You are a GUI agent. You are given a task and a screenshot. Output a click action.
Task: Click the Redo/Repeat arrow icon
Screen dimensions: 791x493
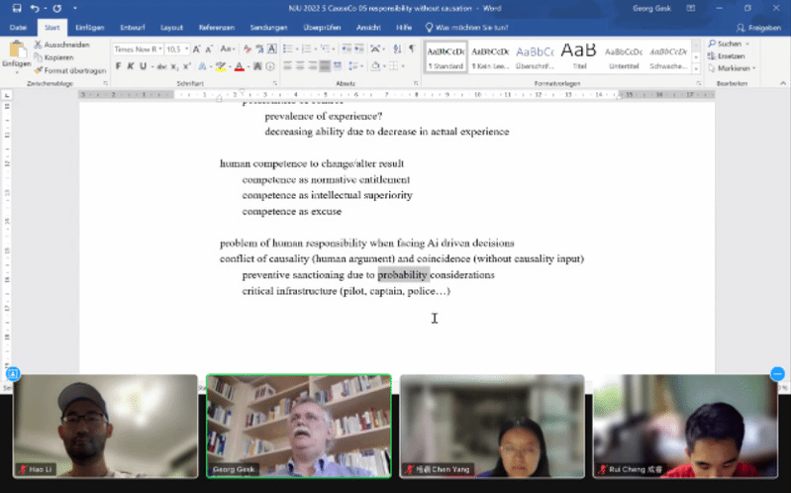point(57,8)
